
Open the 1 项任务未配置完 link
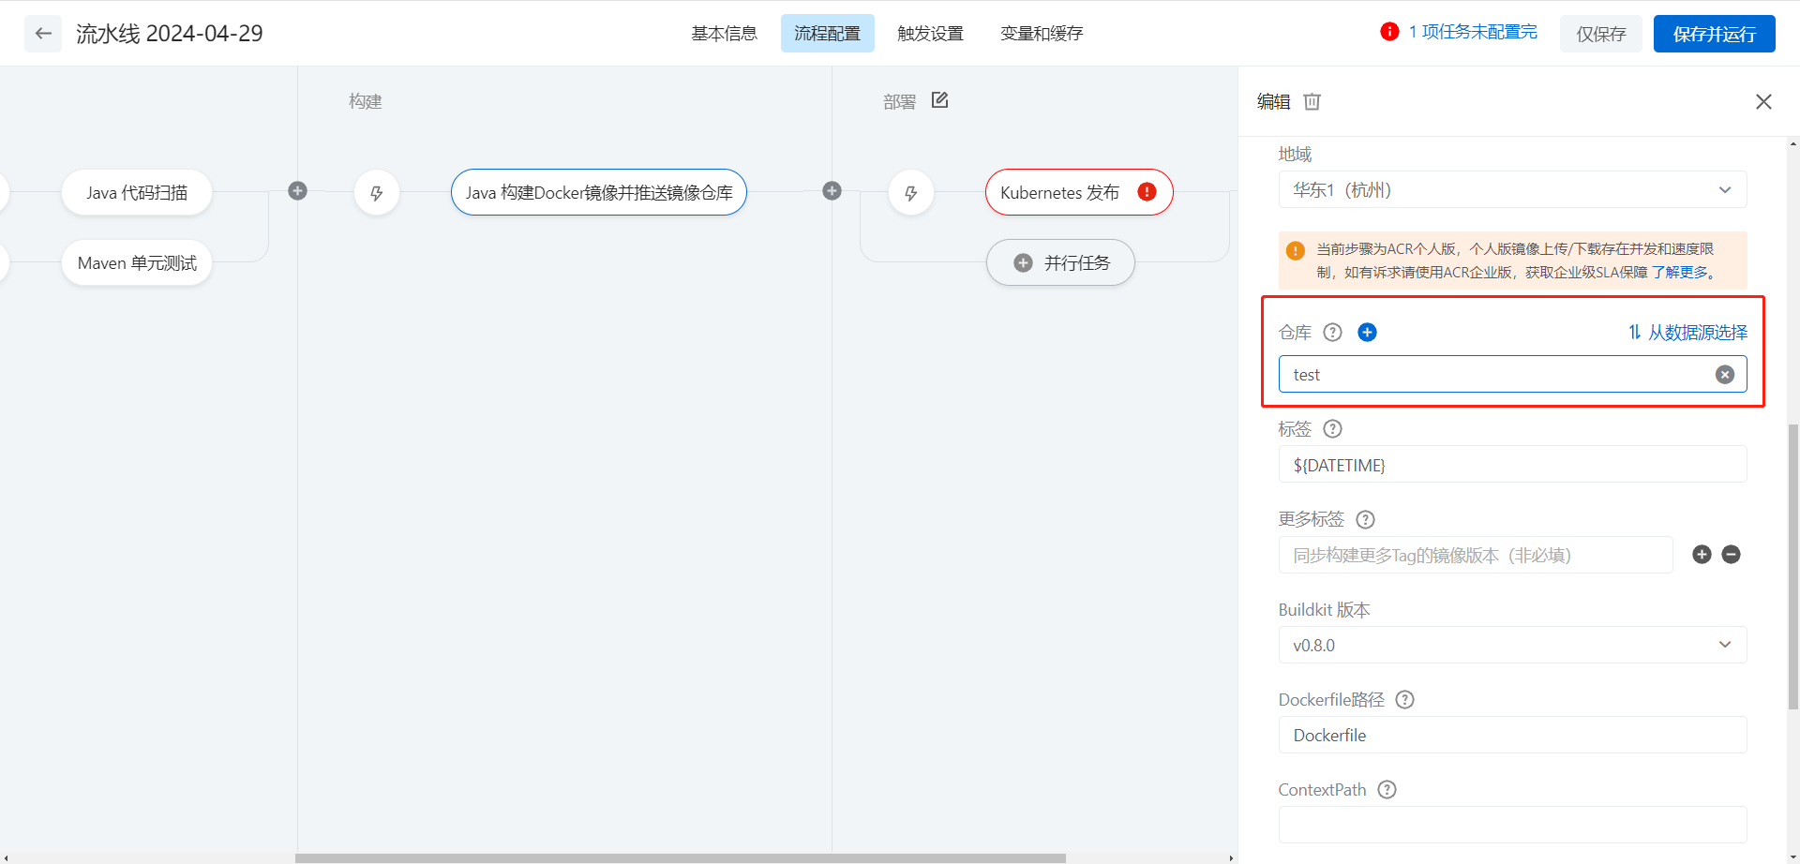(x=1473, y=32)
